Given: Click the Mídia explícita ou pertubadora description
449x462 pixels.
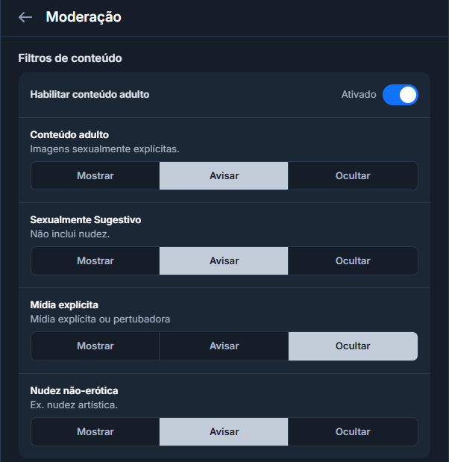Looking at the screenshot, I should coord(101,319).
